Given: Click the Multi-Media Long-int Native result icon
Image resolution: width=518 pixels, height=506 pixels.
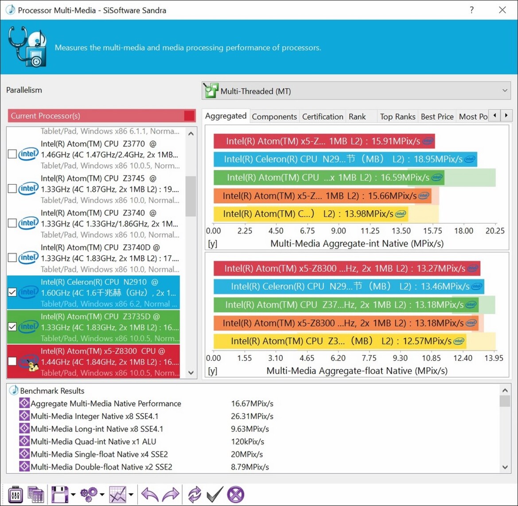Looking at the screenshot, I should (24, 429).
